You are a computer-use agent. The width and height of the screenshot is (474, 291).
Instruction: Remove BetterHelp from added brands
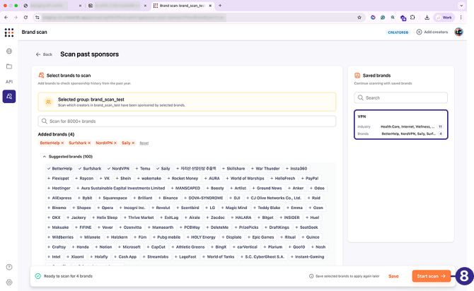pos(62,143)
